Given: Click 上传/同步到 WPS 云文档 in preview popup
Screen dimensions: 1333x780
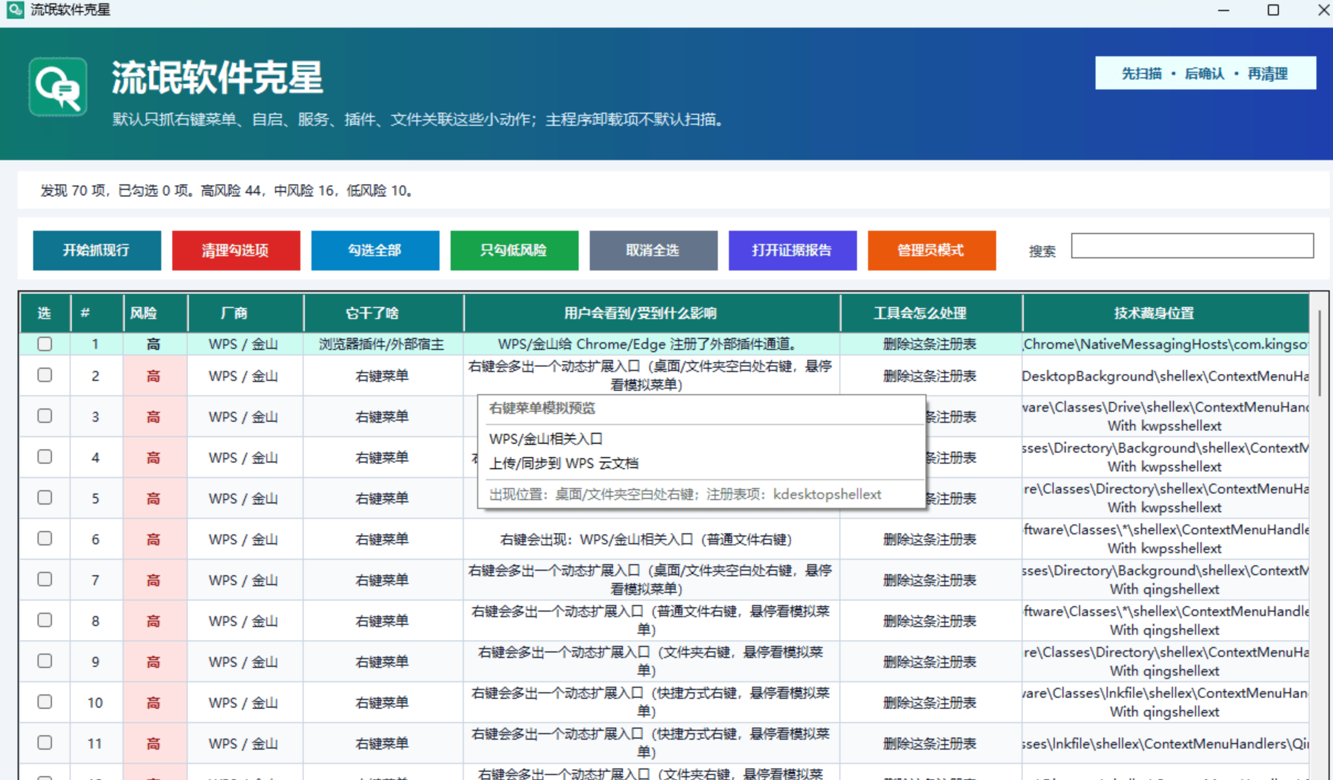Looking at the screenshot, I should (x=564, y=463).
